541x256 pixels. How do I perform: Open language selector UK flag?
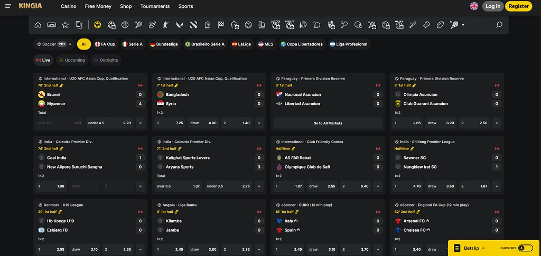474,6
